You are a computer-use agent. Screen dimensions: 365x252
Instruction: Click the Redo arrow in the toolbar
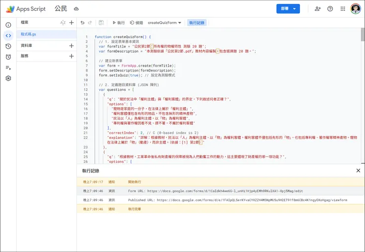click(90, 23)
